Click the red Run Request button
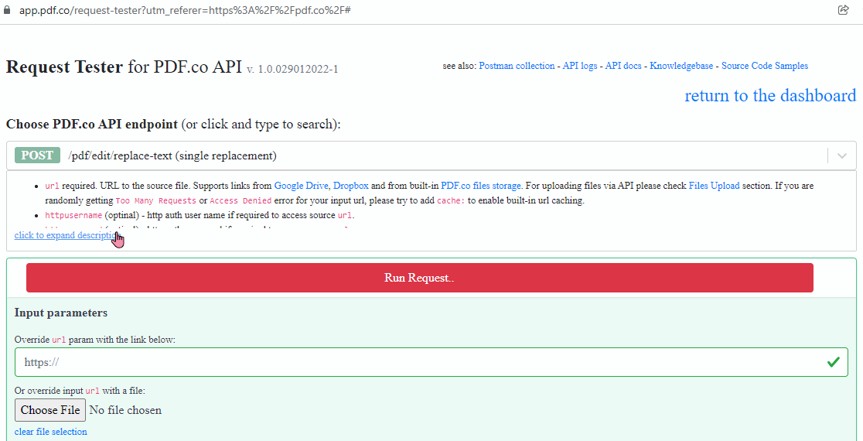 click(x=419, y=278)
